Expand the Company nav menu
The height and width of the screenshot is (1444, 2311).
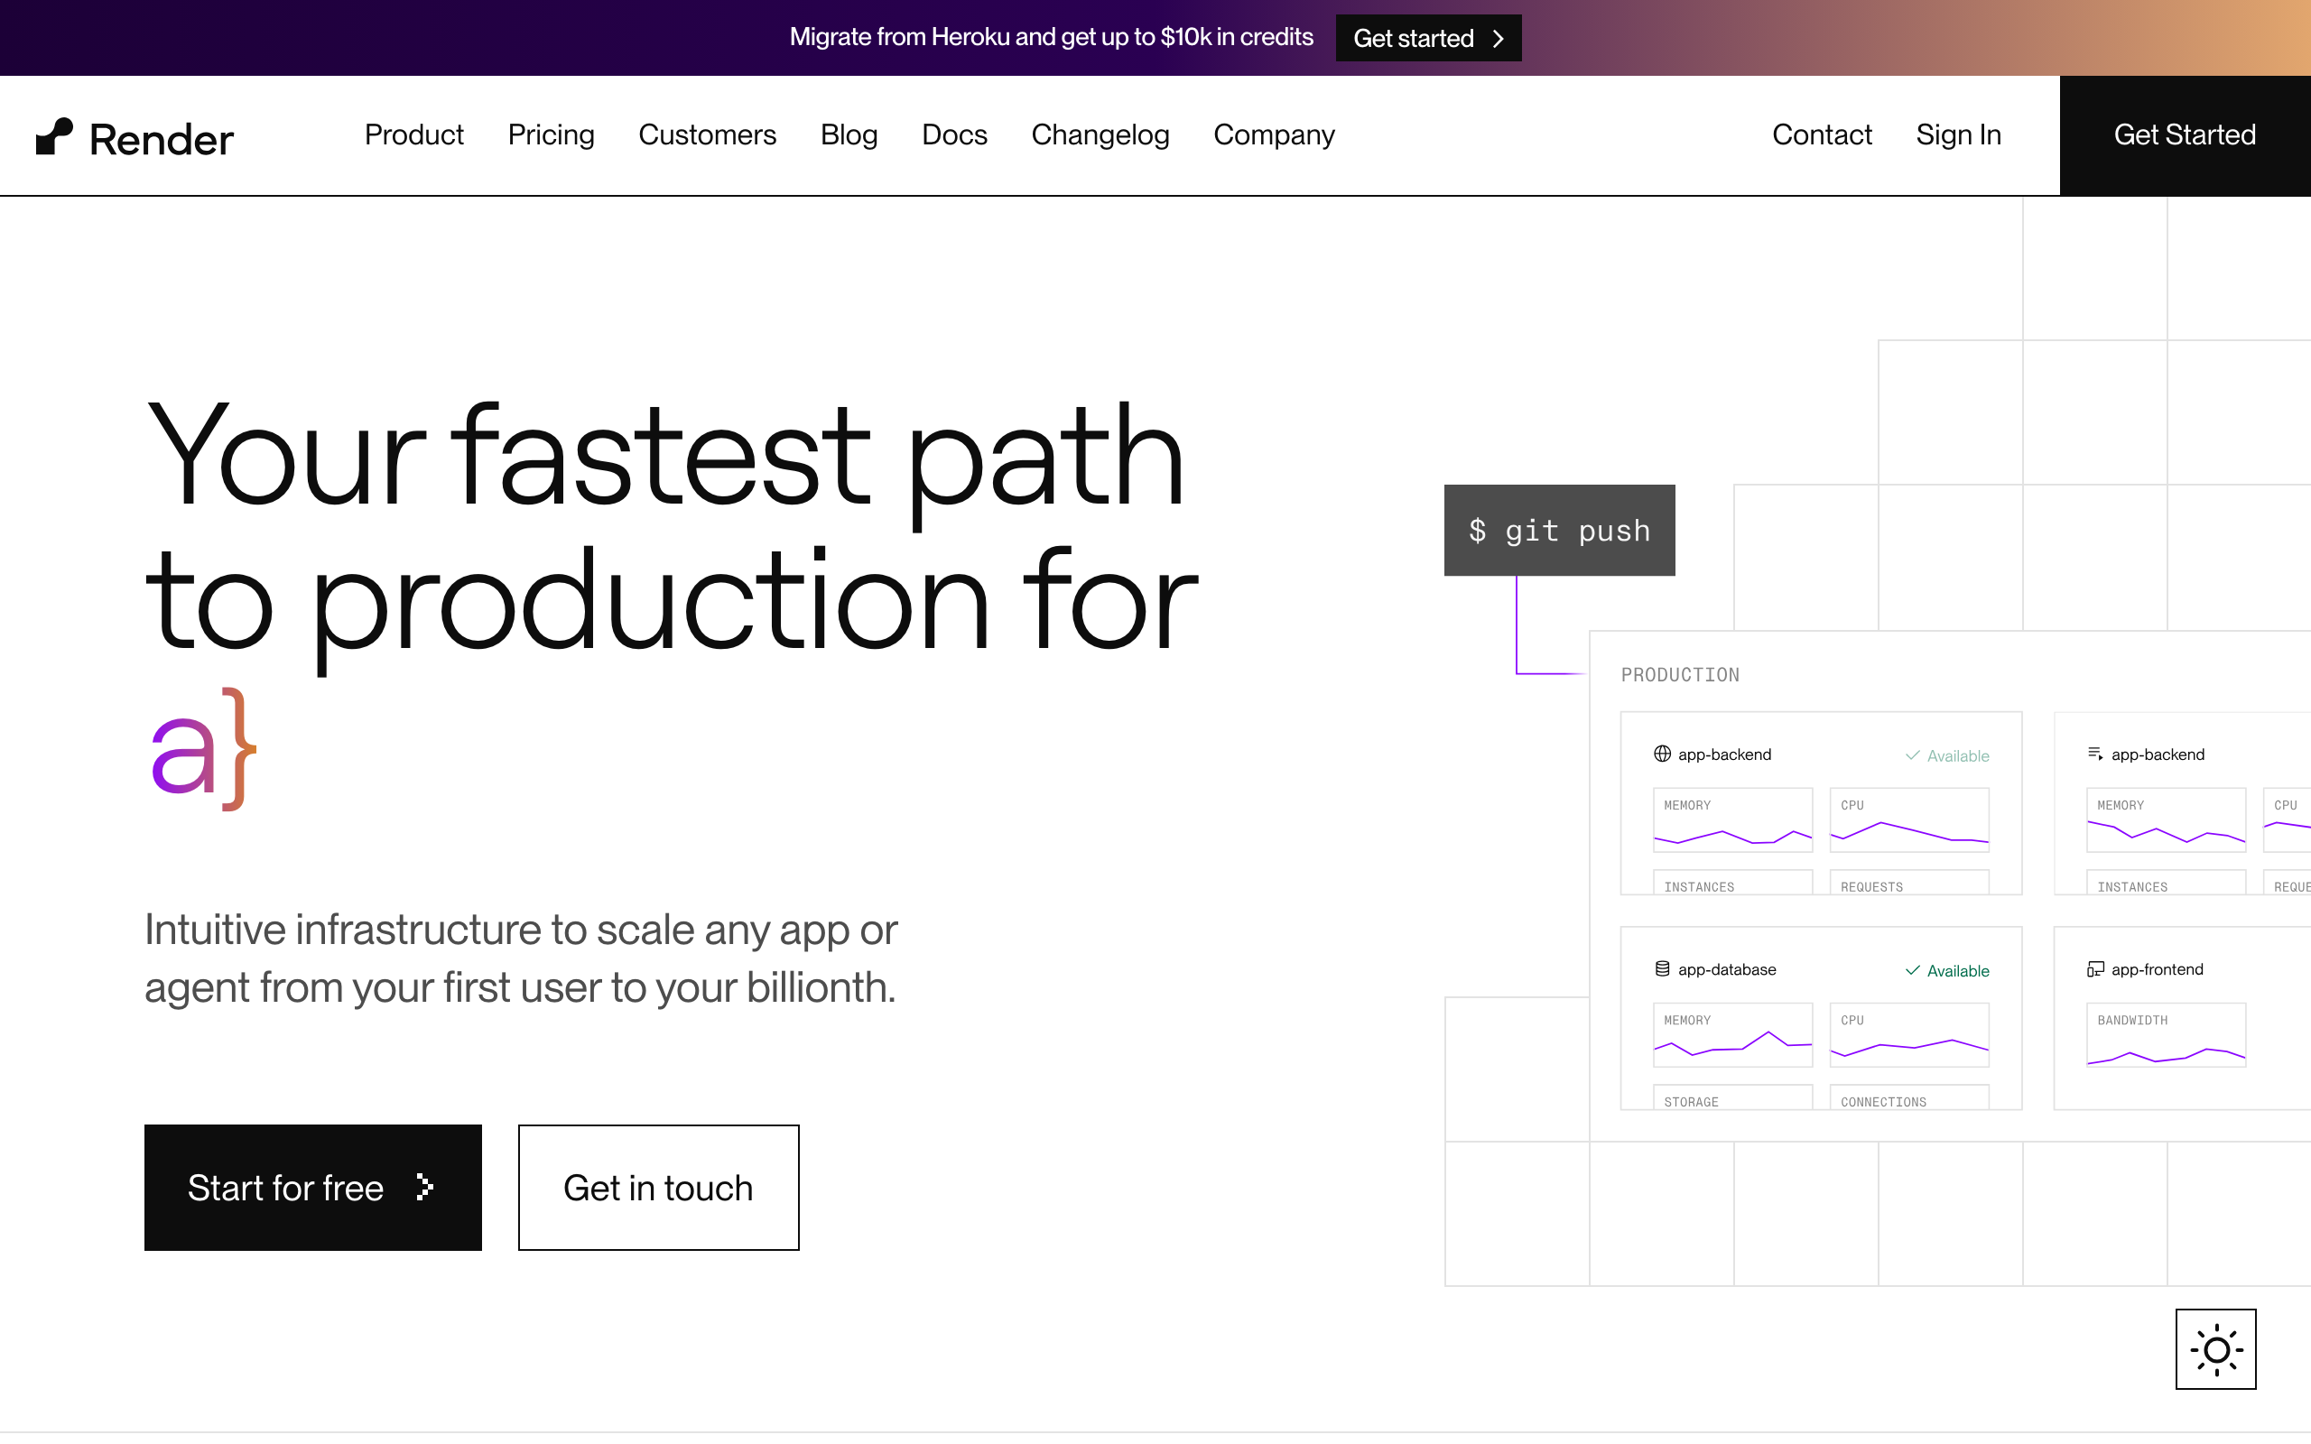1273,134
